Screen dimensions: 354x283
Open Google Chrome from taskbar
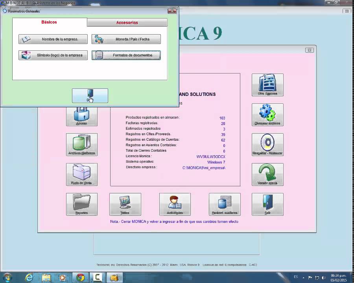[80, 277]
